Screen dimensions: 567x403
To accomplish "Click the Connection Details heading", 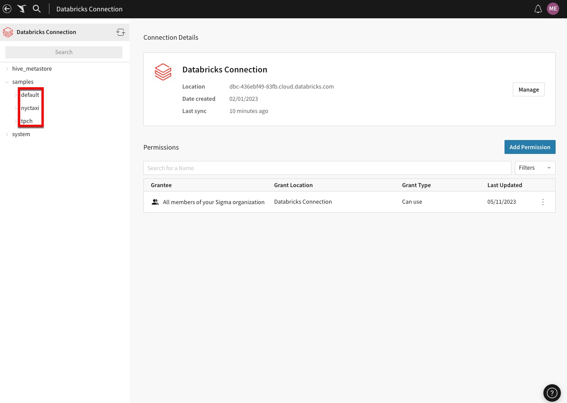I will click(x=171, y=38).
